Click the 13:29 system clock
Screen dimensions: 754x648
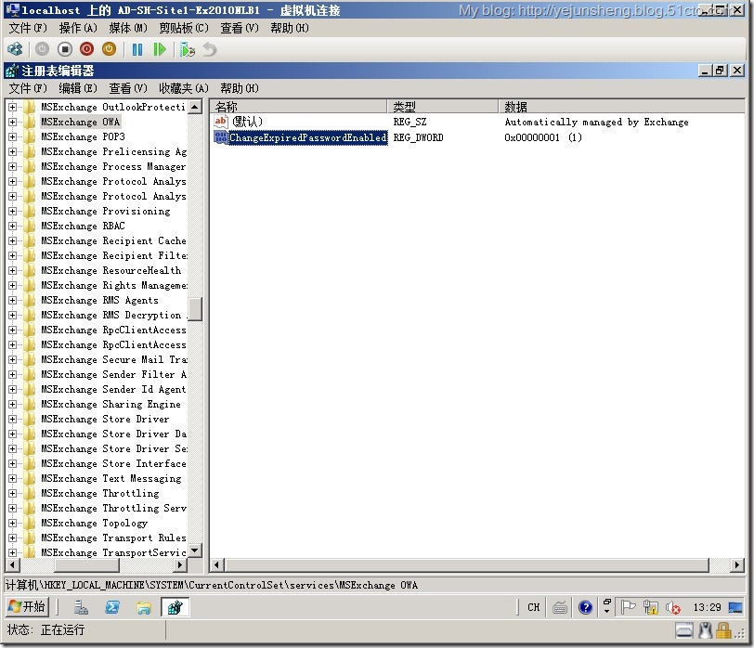point(707,608)
